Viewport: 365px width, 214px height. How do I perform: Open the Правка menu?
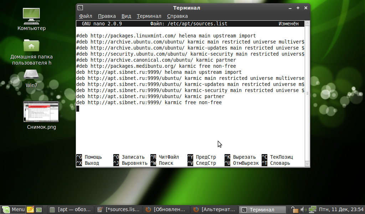(107, 16)
